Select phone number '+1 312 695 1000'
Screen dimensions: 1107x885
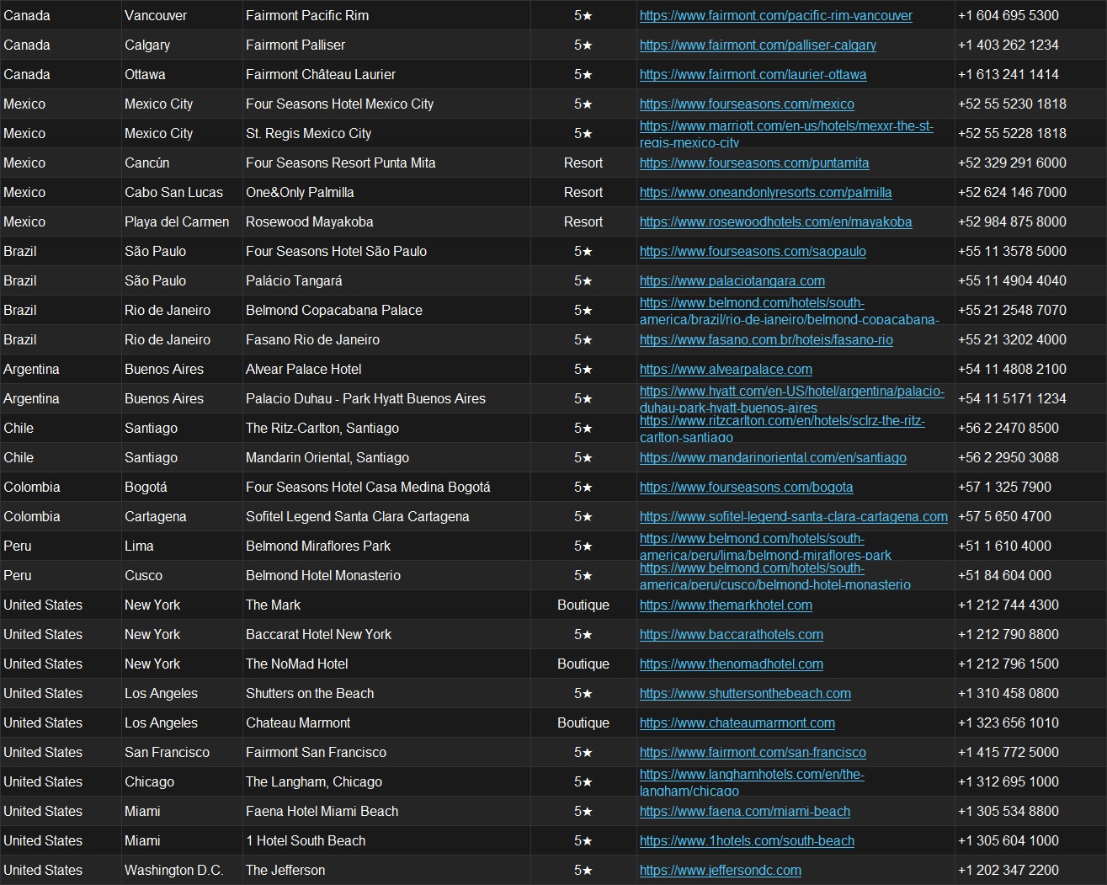(1009, 781)
